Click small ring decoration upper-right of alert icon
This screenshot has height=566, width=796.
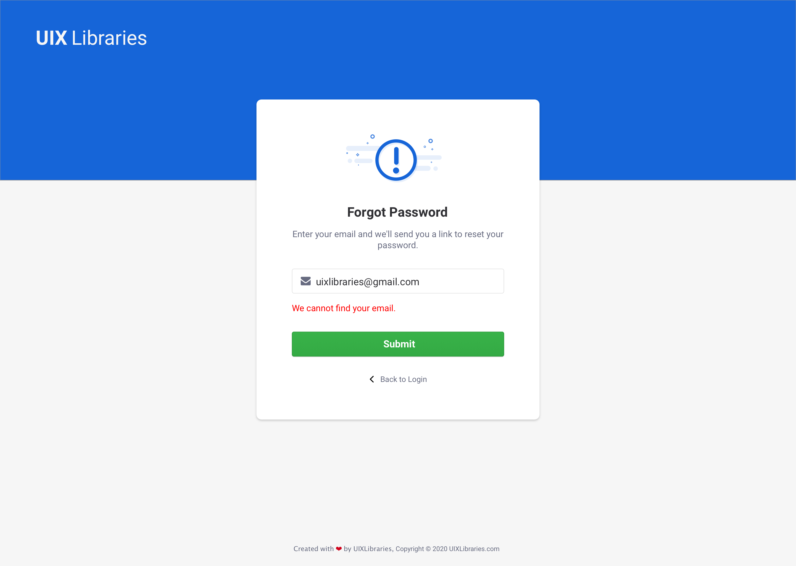(x=431, y=141)
